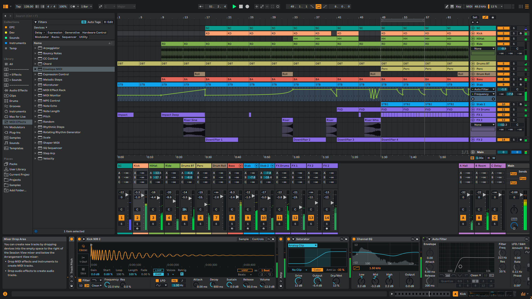Click the Edit filters button
Screen dimensions: 532x299
tap(108, 22)
